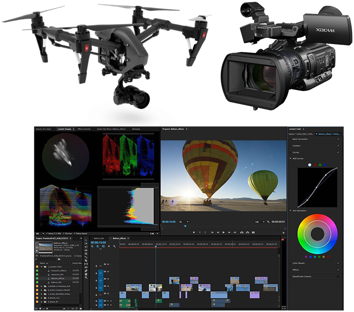
Task: Click Mark In bracket button
Action: (200, 232)
